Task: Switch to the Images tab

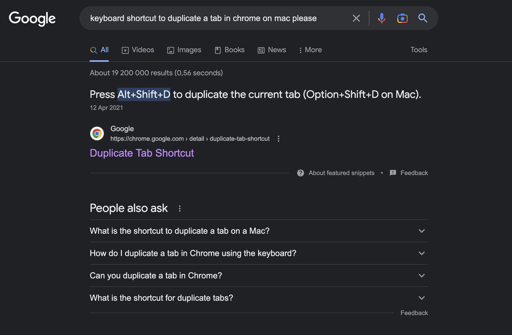Action: pos(184,50)
